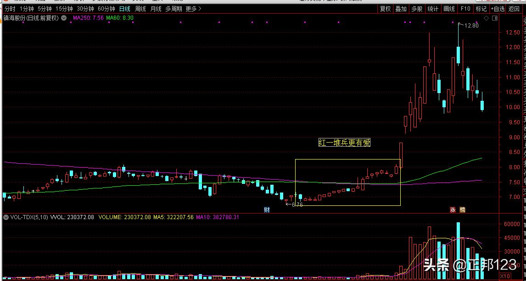
Task: Add stock via +自选 button
Action: (x=498, y=9)
